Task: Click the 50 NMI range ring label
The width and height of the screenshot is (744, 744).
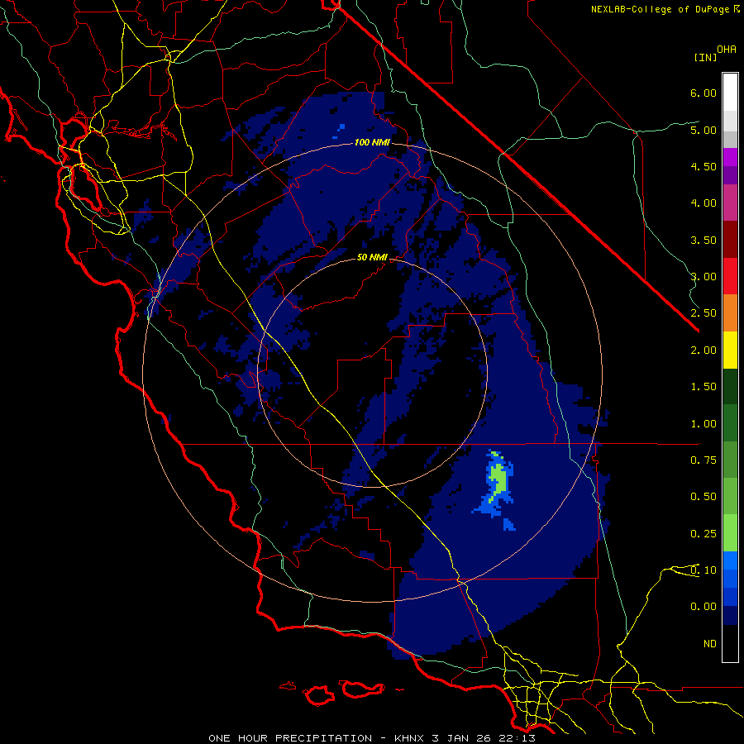Action: click(372, 257)
